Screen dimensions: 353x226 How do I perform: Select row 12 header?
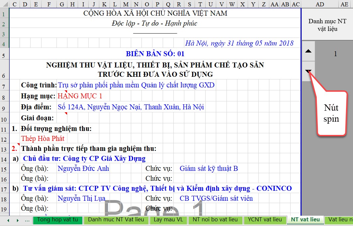(x=4, y=139)
